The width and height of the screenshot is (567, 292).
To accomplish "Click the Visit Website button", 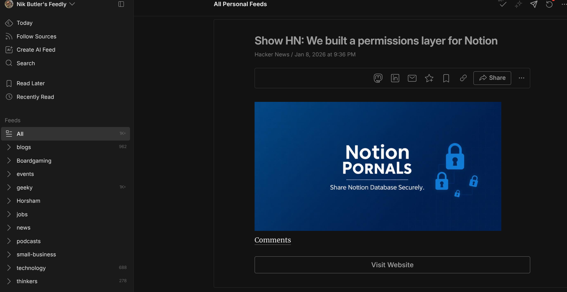I will pyautogui.click(x=392, y=265).
